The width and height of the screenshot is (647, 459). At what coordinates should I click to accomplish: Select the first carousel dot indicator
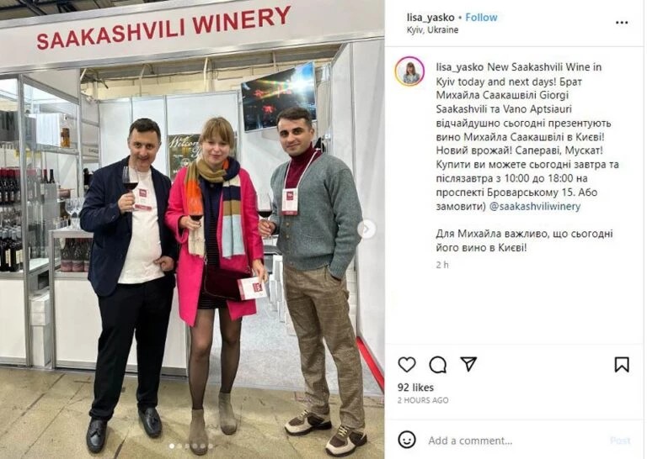tap(172, 446)
